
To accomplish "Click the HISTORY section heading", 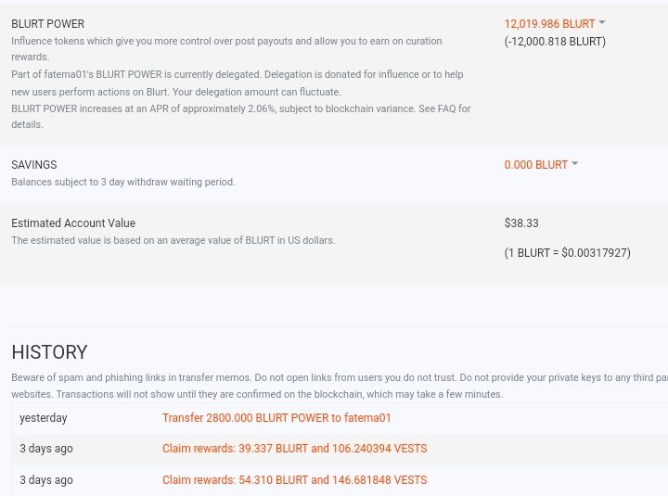I will coord(49,352).
